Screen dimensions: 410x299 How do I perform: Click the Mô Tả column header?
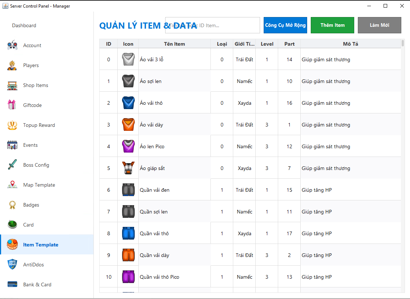(x=351, y=44)
